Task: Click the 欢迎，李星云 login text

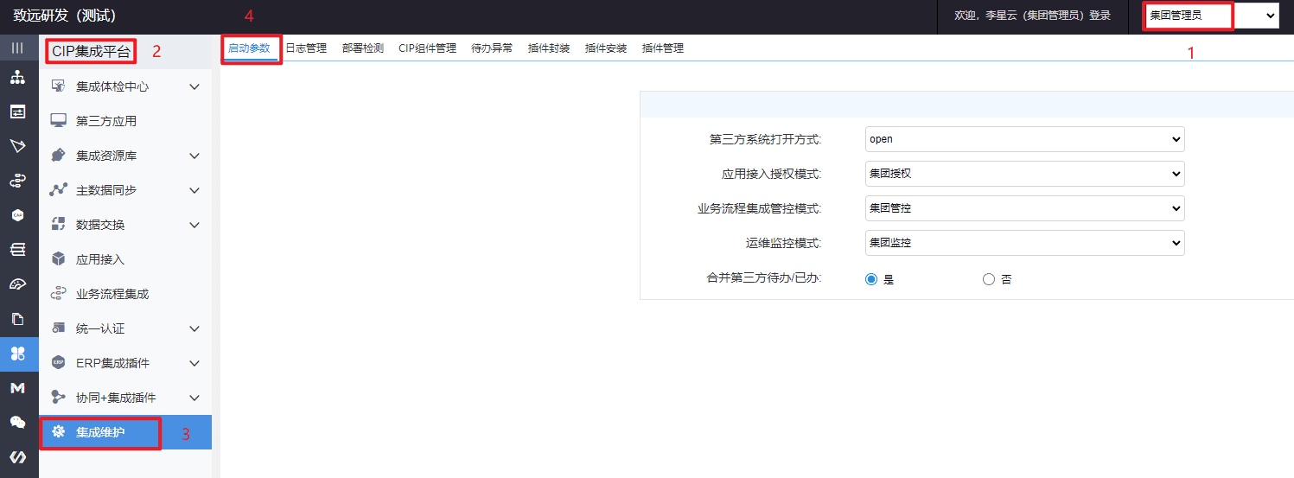Action: pyautogui.click(x=1032, y=16)
